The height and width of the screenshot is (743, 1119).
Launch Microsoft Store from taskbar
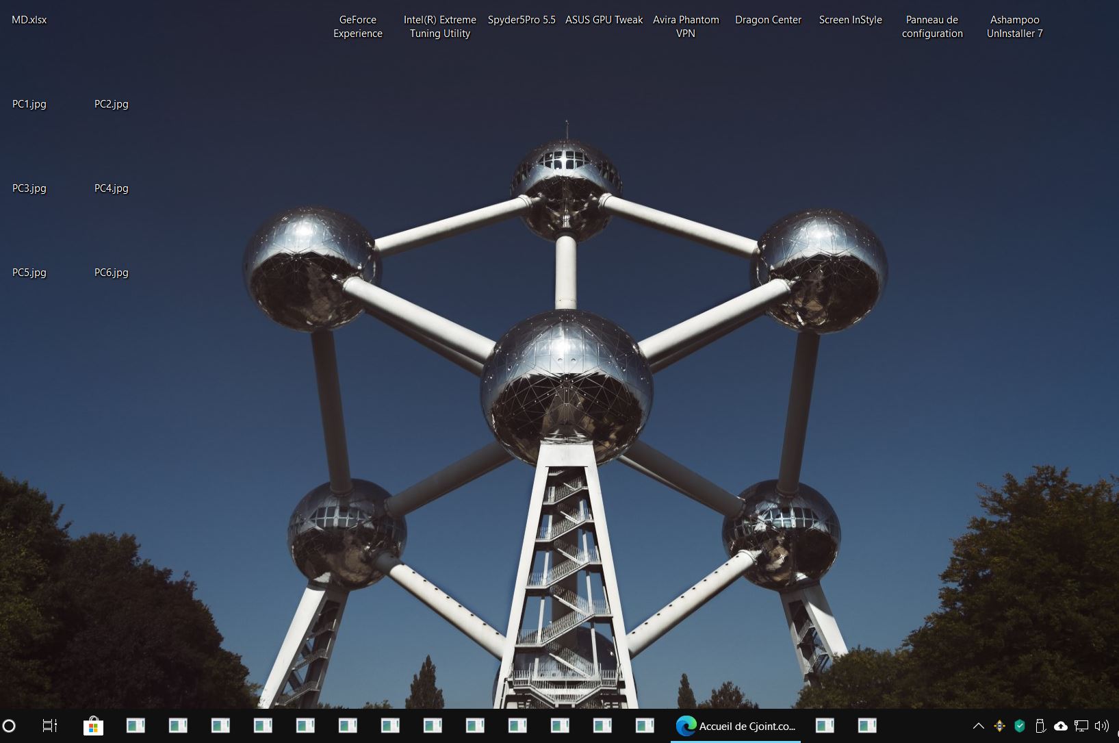coord(93,726)
